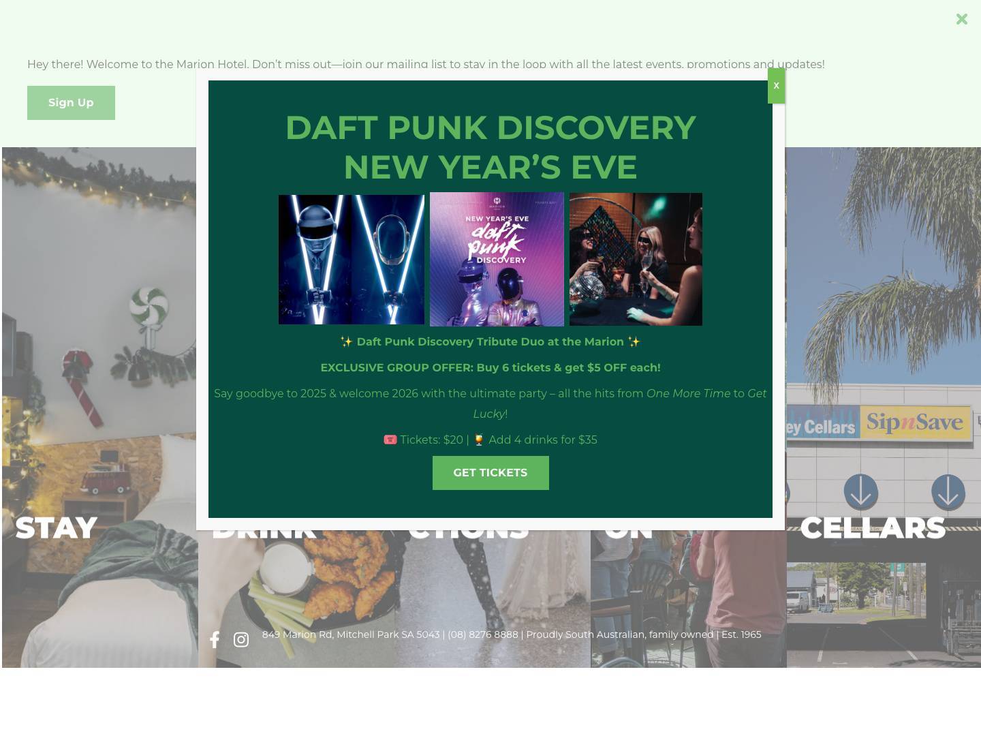Click the 849 Marion Rd address text

click(351, 634)
